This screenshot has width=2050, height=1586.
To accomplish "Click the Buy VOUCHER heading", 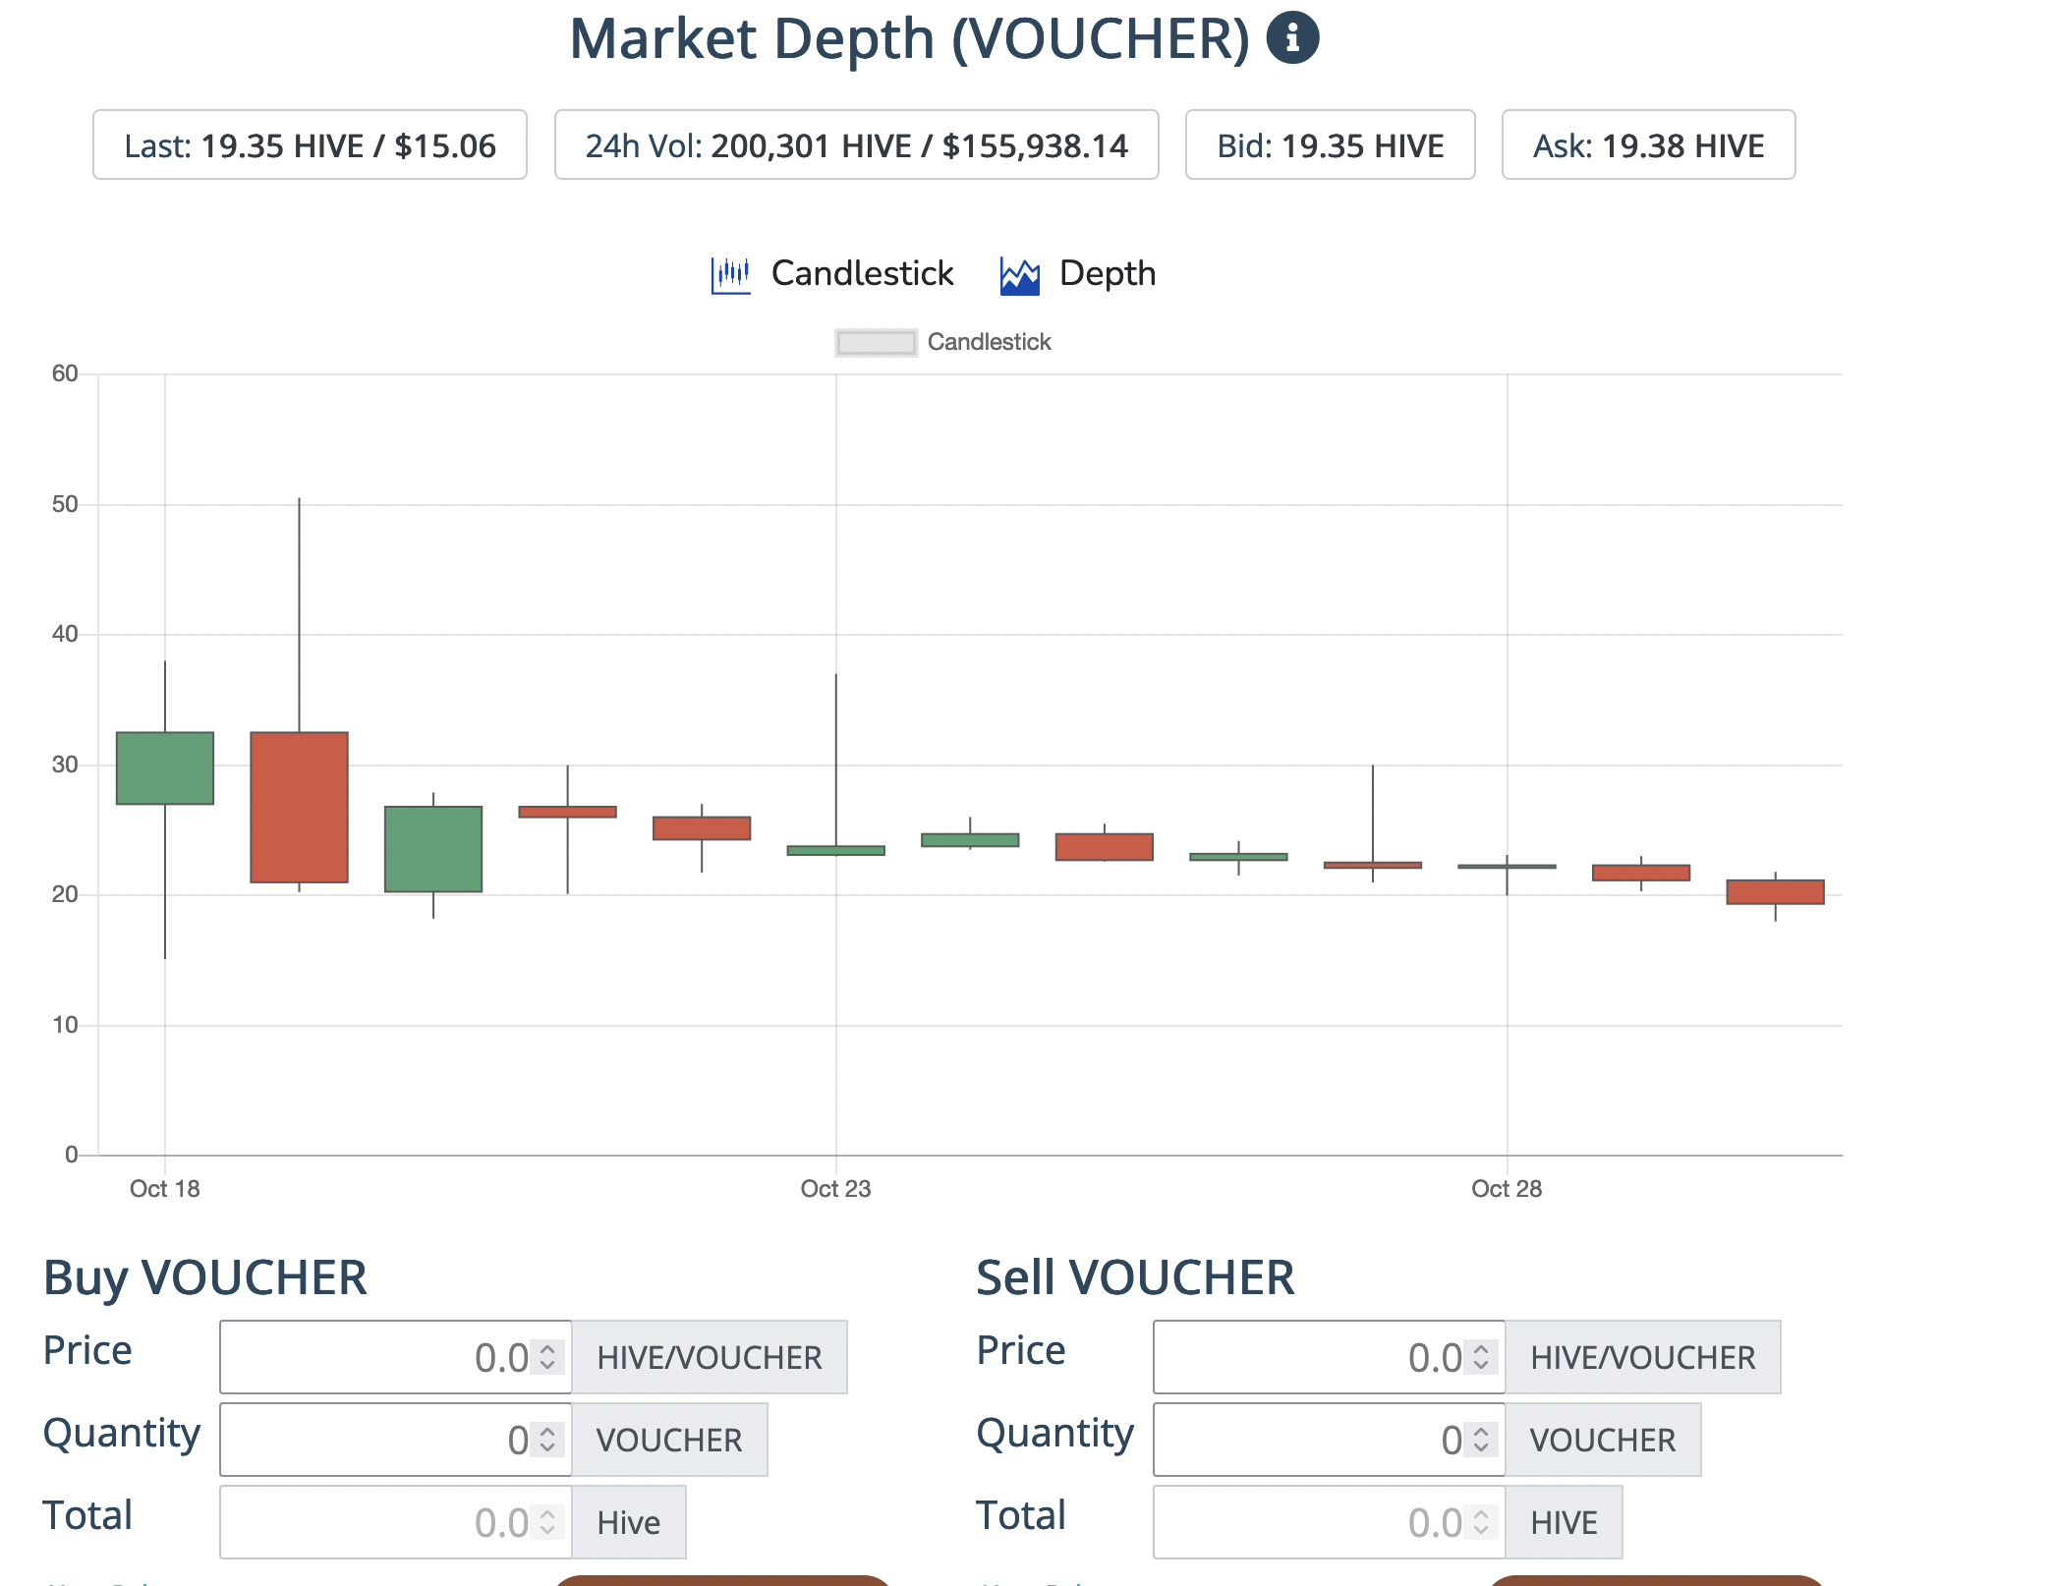I will (x=205, y=1278).
